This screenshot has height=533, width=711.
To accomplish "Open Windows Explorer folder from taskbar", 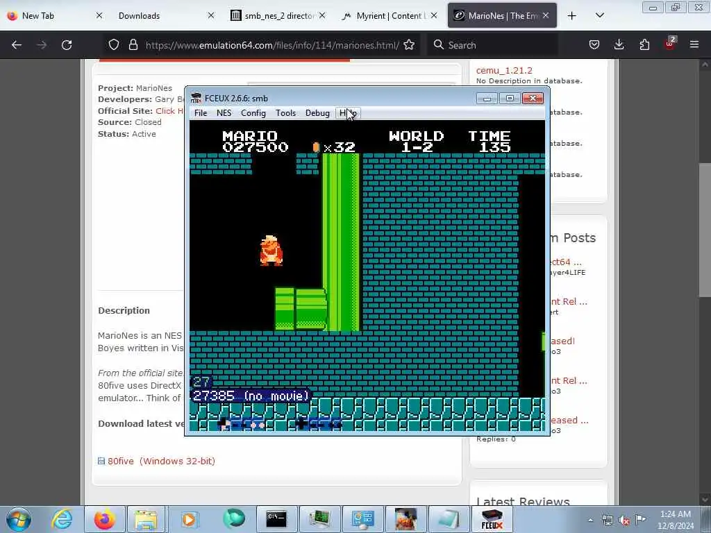I will (145, 519).
